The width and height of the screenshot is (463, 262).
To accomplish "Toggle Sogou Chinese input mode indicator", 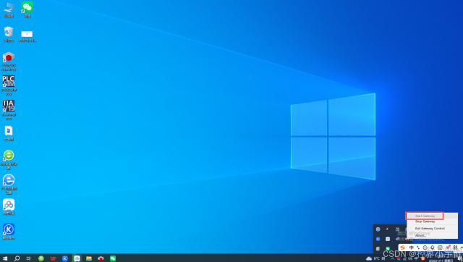I will point(411,248).
